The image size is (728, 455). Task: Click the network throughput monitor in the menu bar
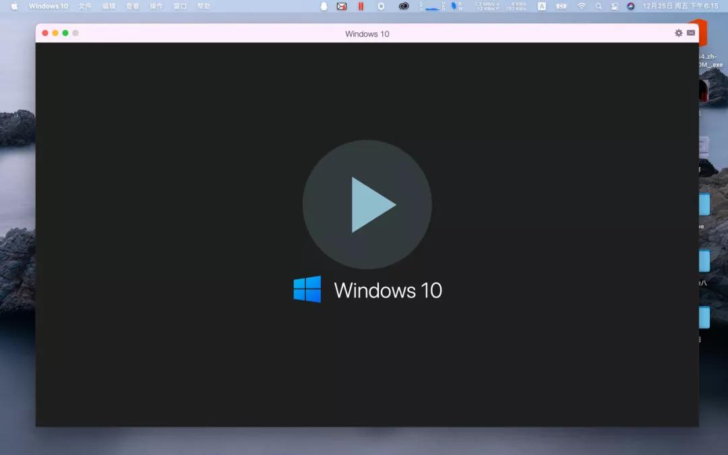click(487, 6)
